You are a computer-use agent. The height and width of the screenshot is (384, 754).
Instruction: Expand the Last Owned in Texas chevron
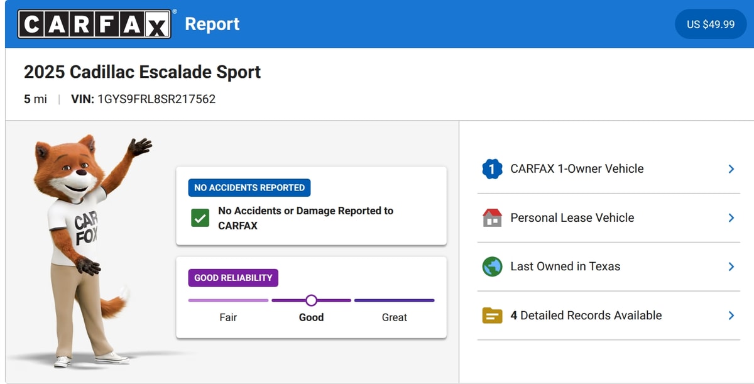pos(731,266)
